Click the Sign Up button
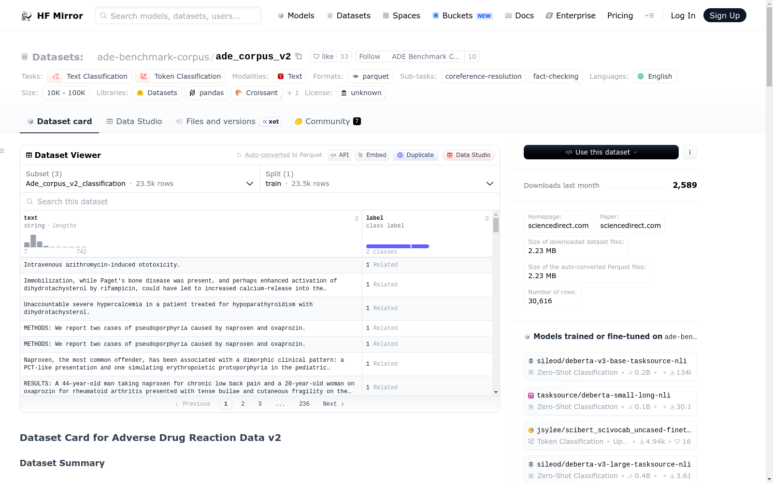The height and width of the screenshot is (483, 773). [x=725, y=15]
